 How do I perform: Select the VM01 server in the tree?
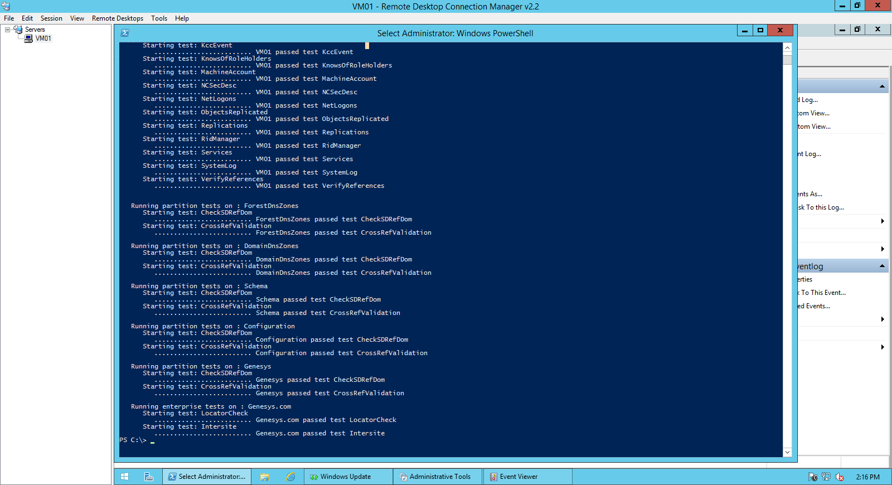coord(43,38)
